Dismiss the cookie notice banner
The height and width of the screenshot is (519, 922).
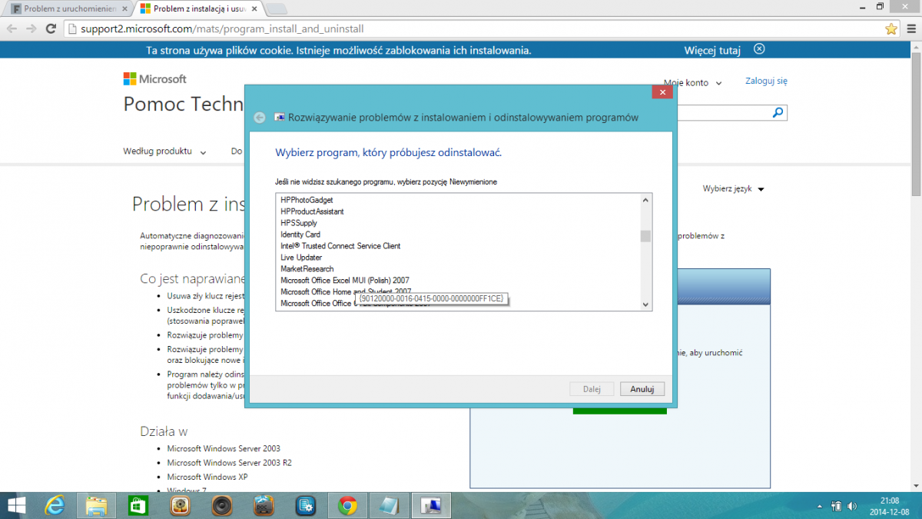tap(759, 49)
